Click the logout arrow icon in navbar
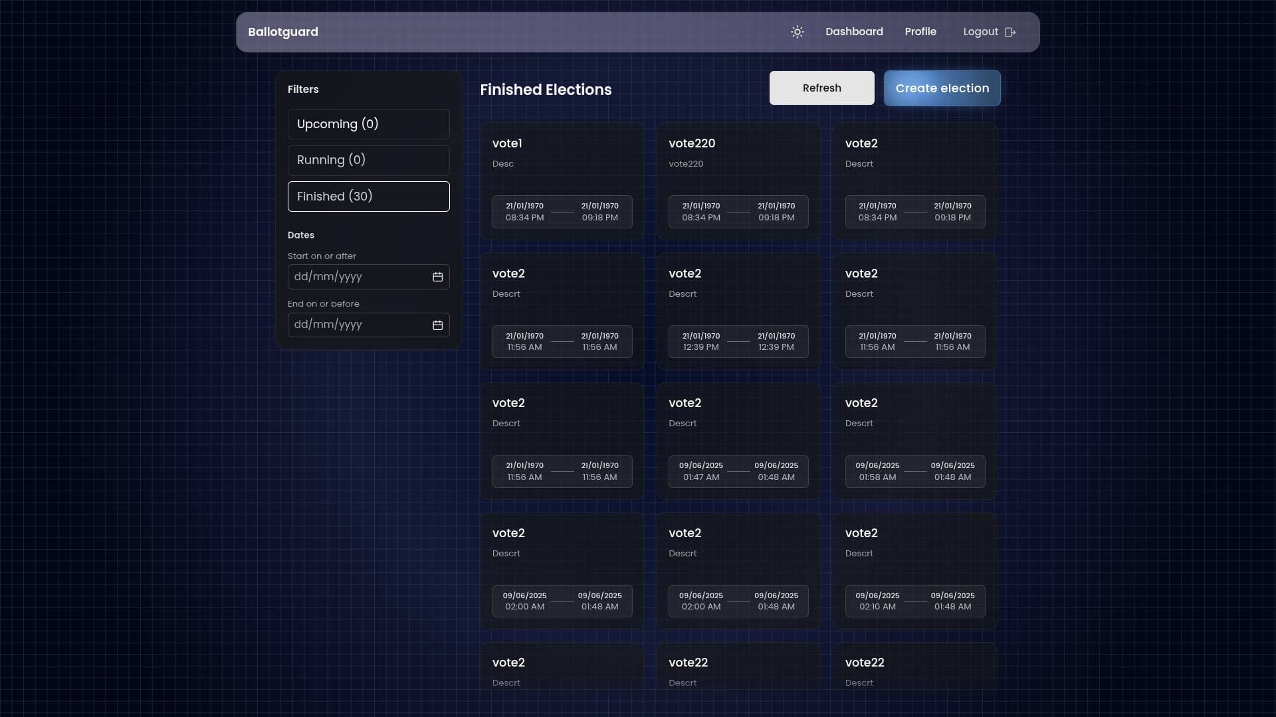 [x=1011, y=32]
